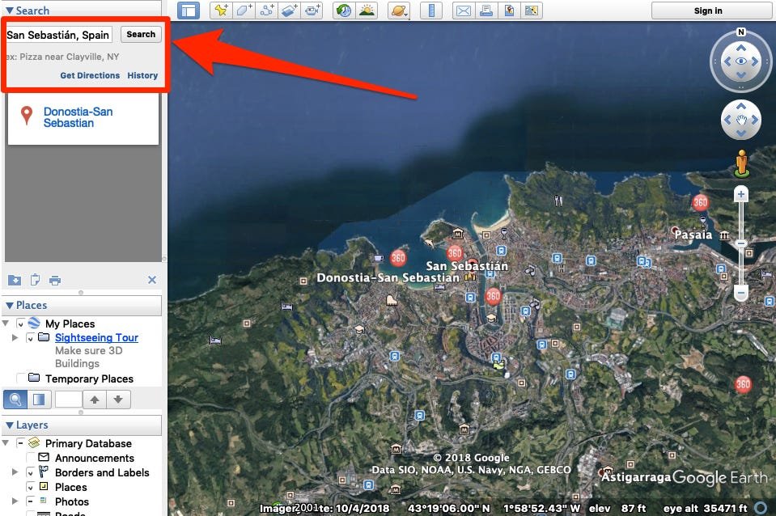
Task: Focus the search text field
Action: coord(58,35)
